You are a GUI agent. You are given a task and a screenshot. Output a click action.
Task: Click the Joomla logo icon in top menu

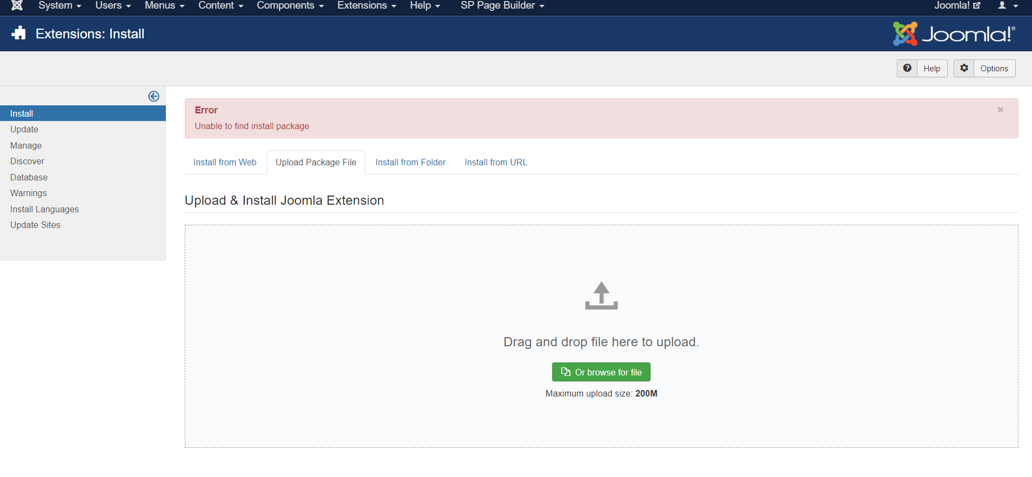click(x=17, y=5)
